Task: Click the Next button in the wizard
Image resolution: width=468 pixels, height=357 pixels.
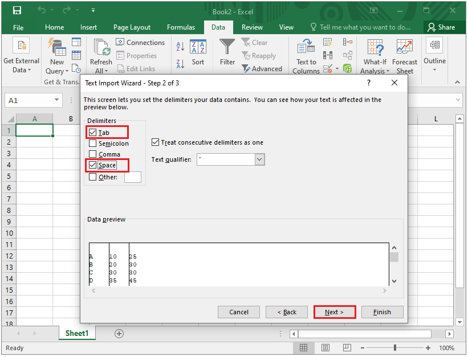Action: (x=335, y=312)
